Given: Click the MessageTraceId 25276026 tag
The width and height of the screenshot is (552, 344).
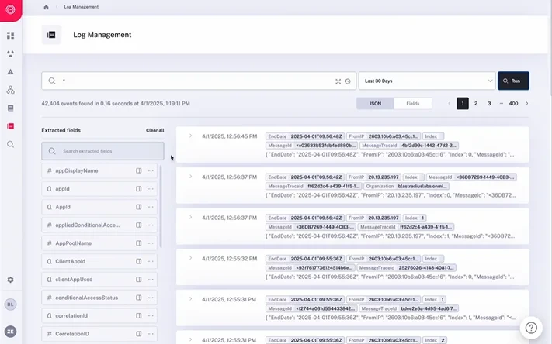Looking at the screenshot, I should (x=406, y=268).
